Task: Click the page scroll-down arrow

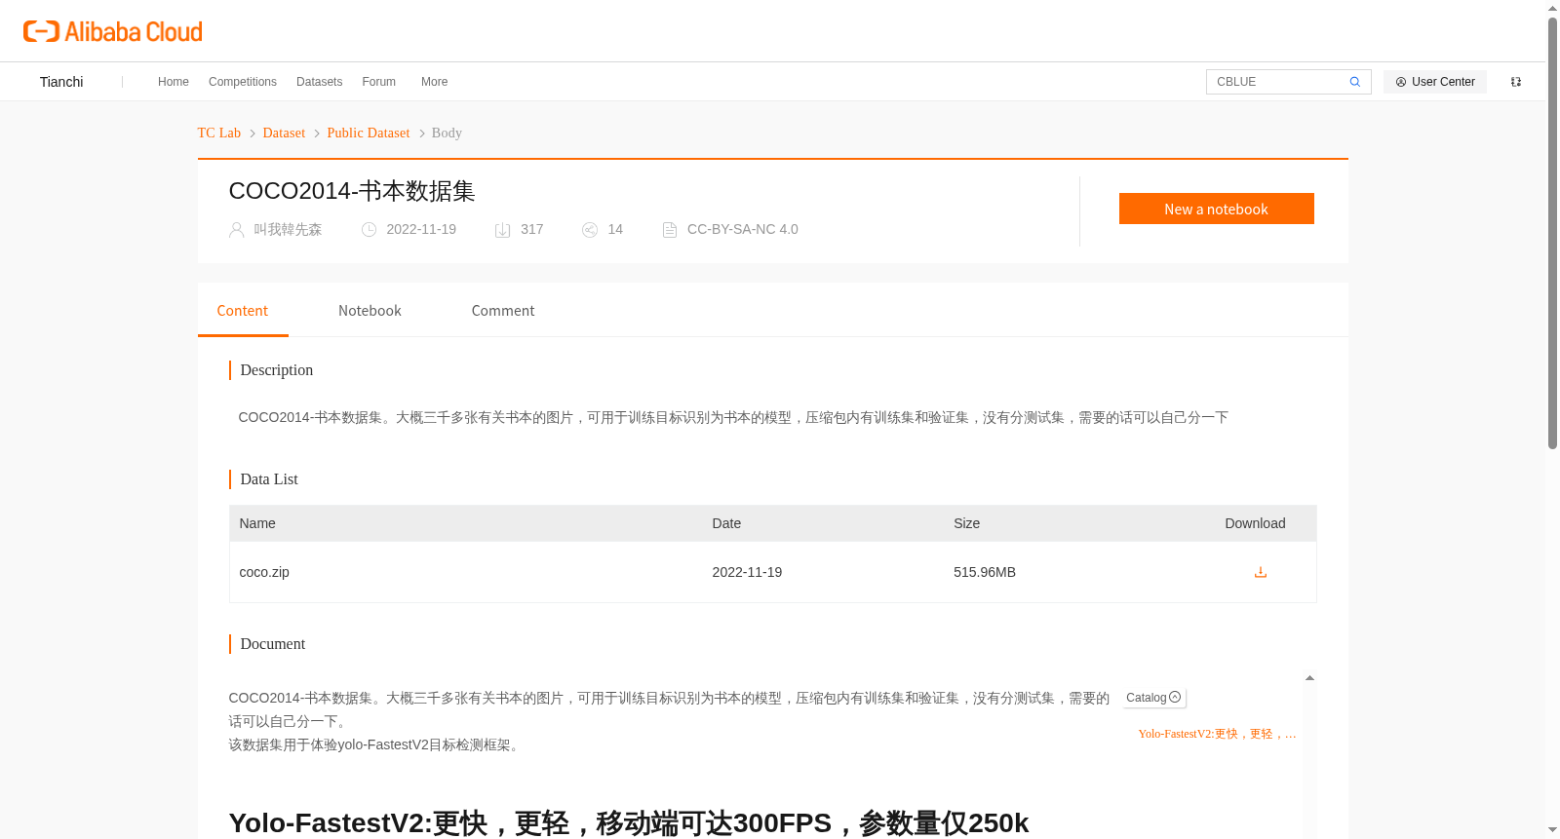Action: point(1552,830)
